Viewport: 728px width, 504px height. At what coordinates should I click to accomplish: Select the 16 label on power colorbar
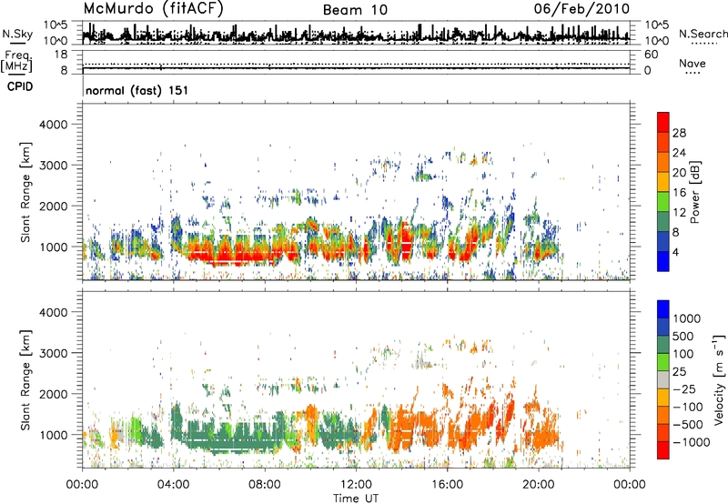coord(679,193)
